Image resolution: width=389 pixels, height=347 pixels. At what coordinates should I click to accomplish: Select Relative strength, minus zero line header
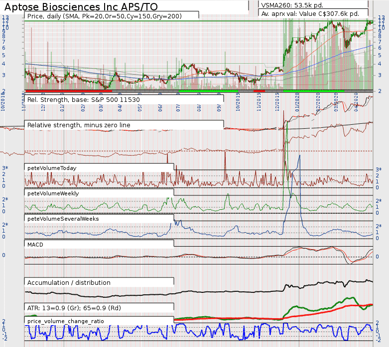point(79,125)
